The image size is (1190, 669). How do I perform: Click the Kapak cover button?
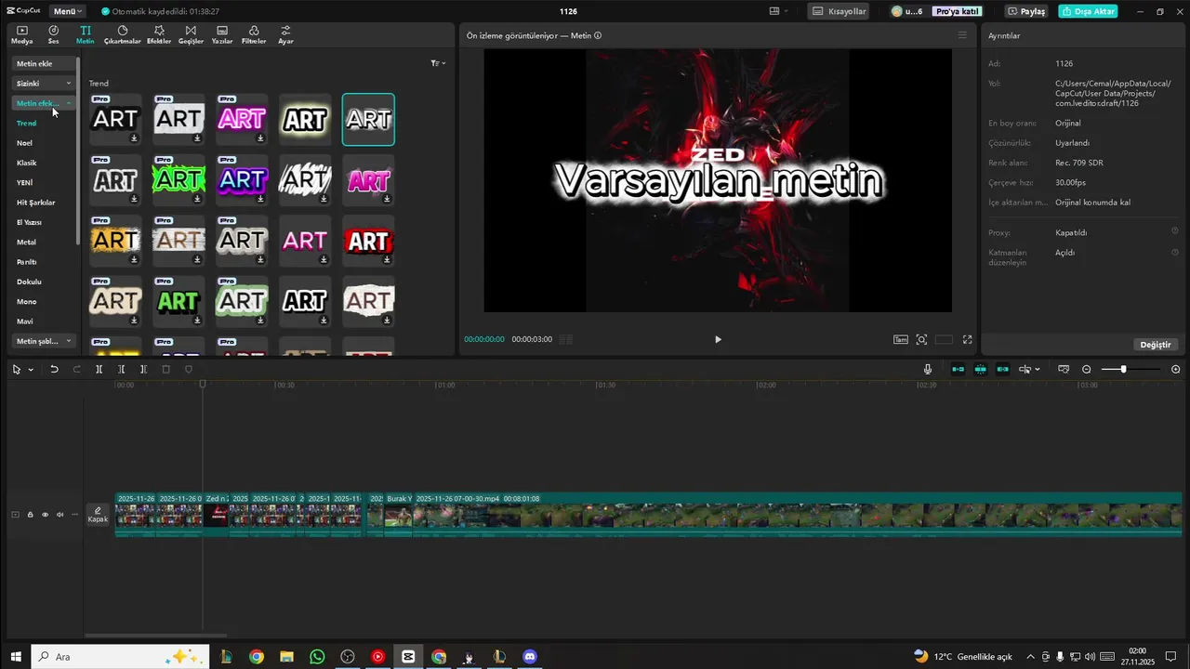coord(98,514)
